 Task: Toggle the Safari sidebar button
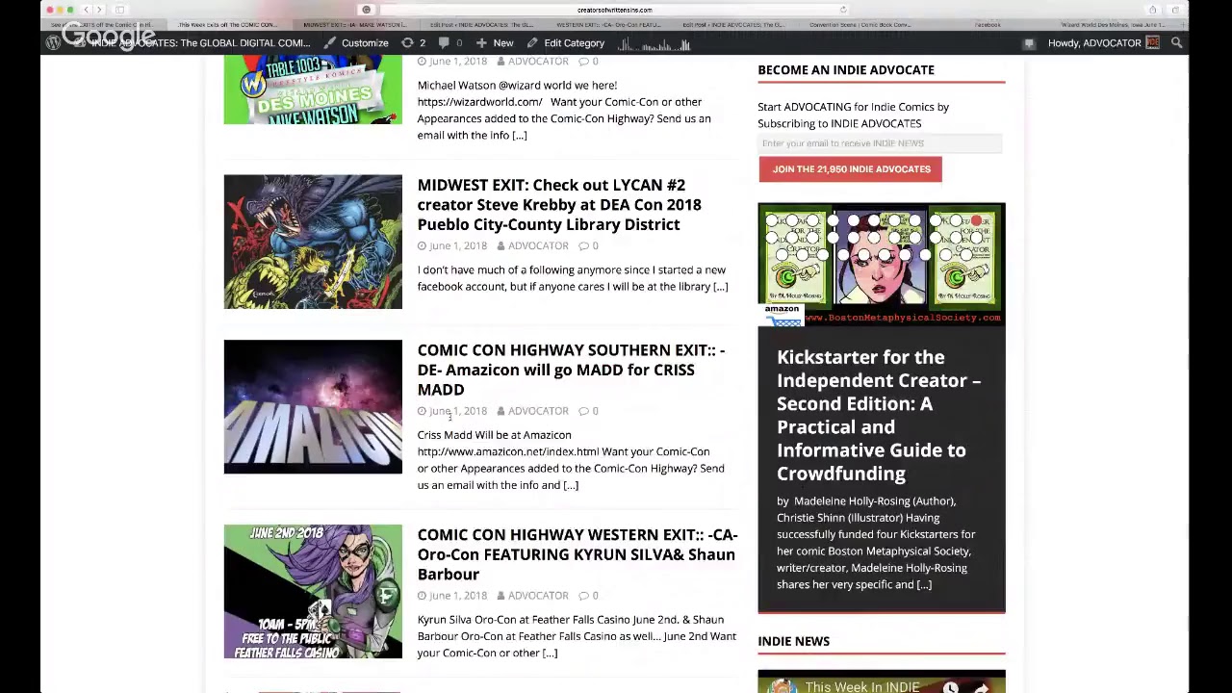point(120,10)
